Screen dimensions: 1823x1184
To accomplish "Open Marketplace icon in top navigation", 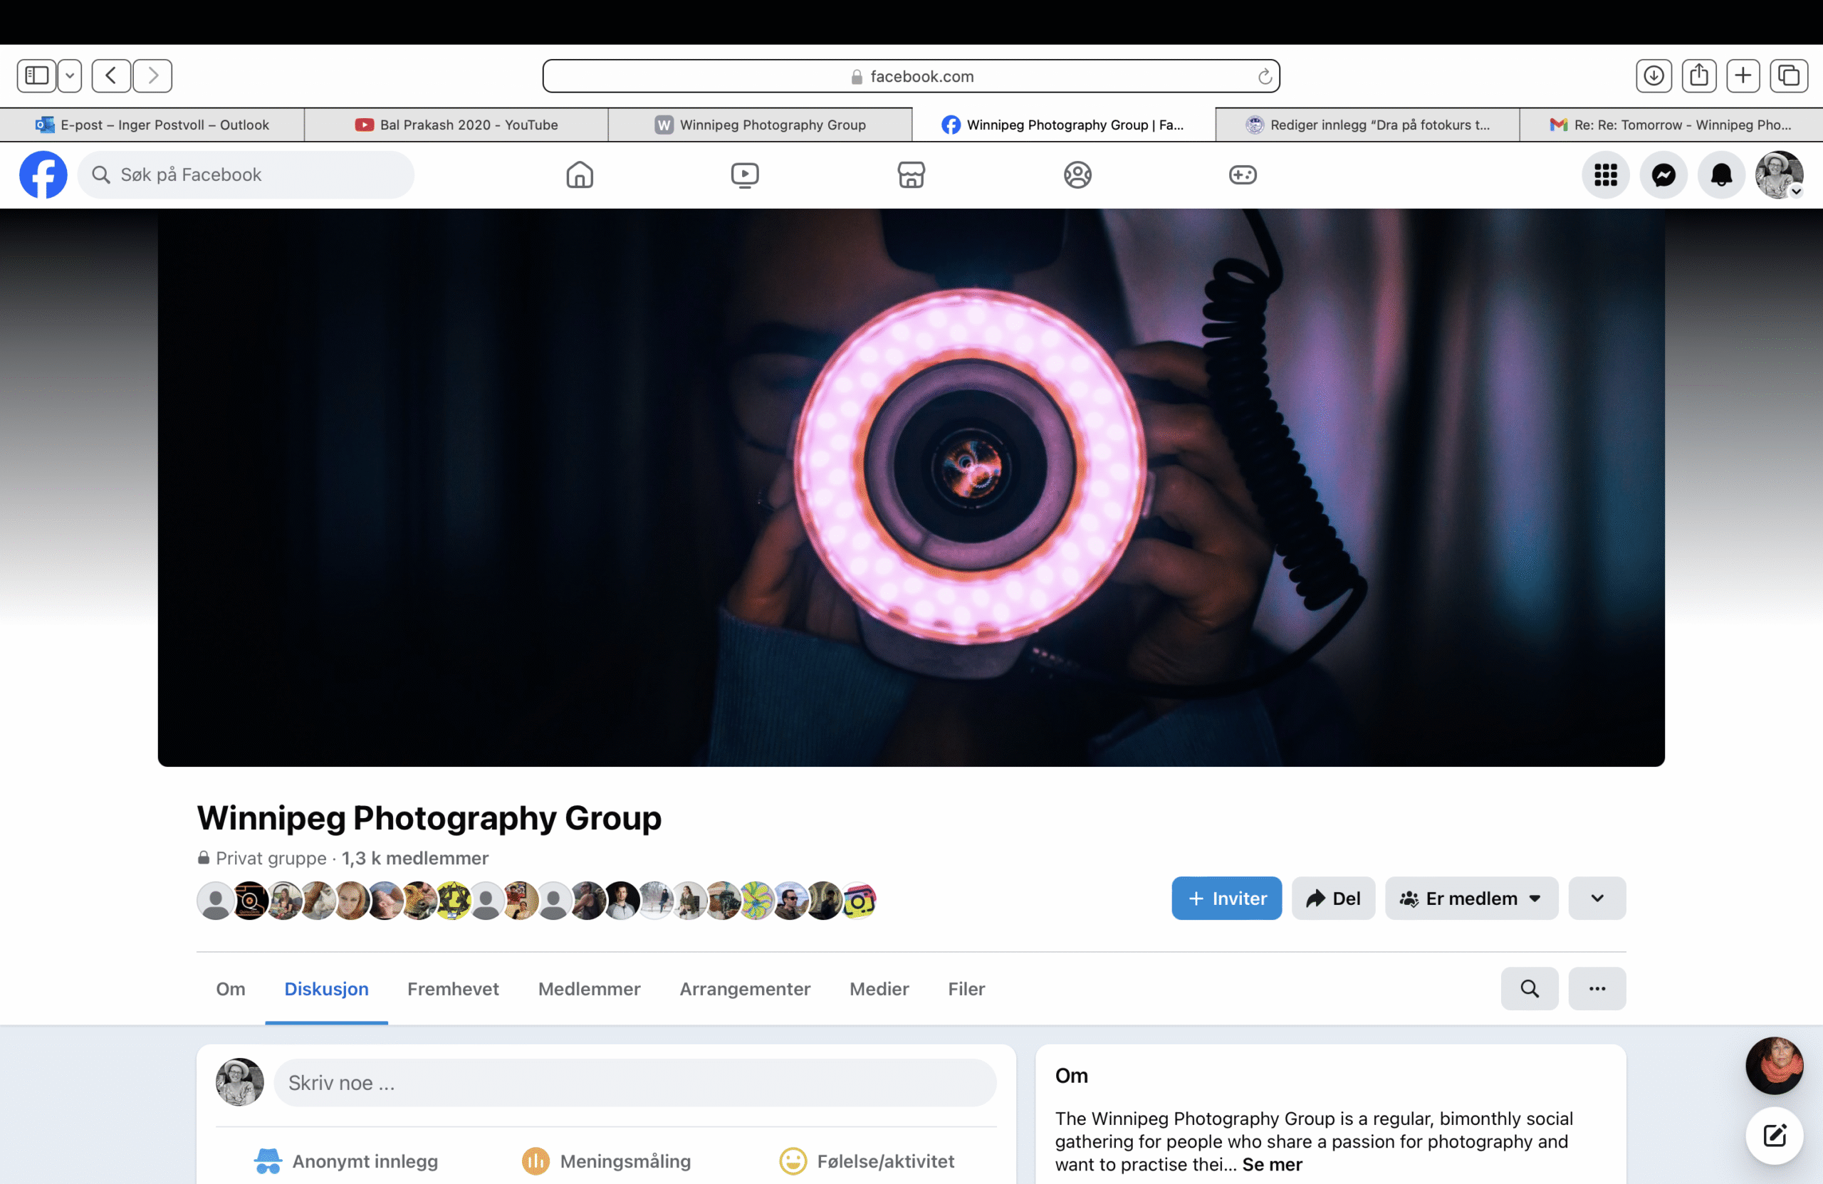I will pyautogui.click(x=911, y=174).
